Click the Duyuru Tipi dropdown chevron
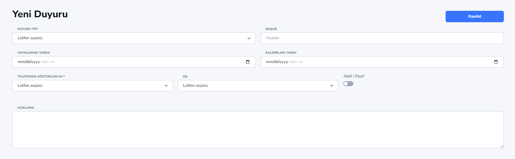The height and width of the screenshot is (159, 515). coord(249,38)
